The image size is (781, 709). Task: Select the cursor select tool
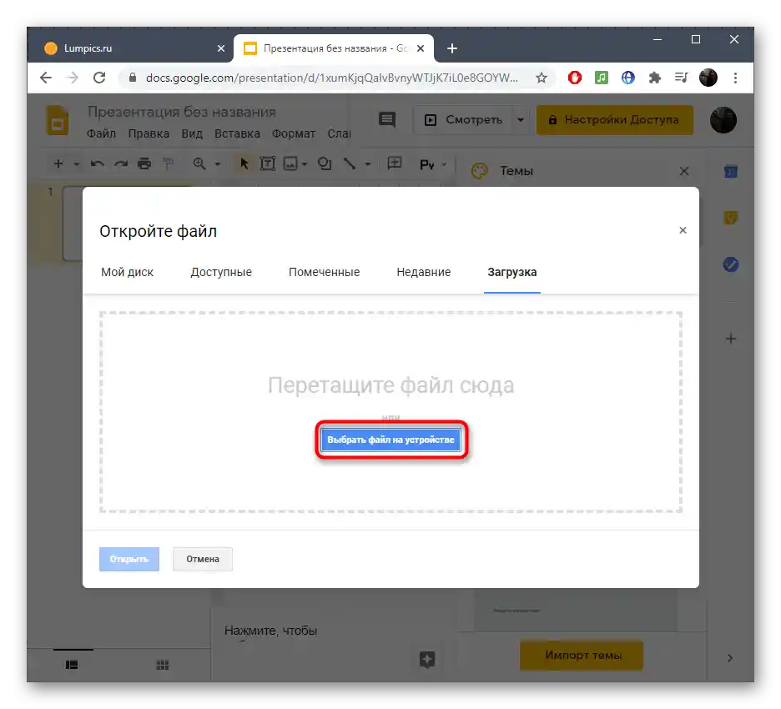(x=244, y=163)
